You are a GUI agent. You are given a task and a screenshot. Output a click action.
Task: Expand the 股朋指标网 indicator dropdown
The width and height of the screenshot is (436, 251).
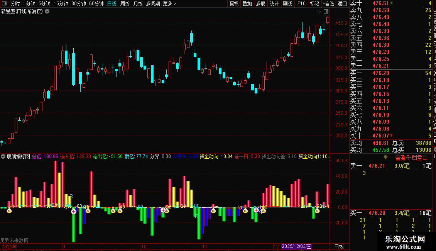pyautogui.click(x=3, y=156)
